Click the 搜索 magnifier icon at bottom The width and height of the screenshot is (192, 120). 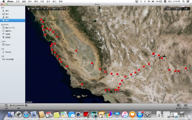pos(6,105)
